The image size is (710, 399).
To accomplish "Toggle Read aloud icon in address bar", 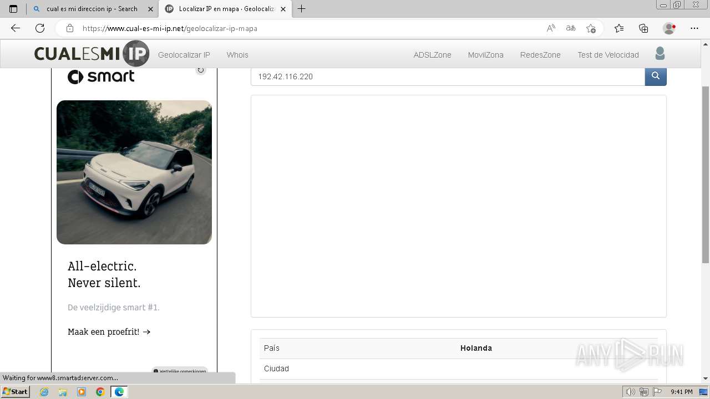I will tap(551, 28).
